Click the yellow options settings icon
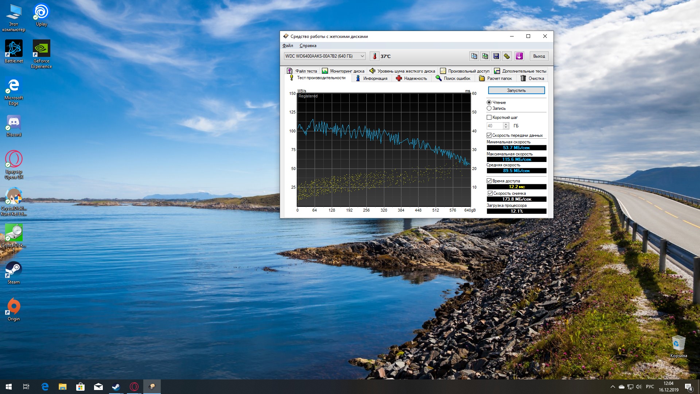The height and width of the screenshot is (394, 700). coord(507,56)
